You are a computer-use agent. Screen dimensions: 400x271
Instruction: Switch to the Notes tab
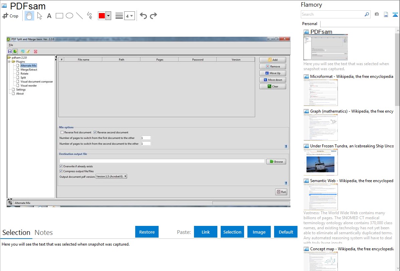(x=44, y=233)
